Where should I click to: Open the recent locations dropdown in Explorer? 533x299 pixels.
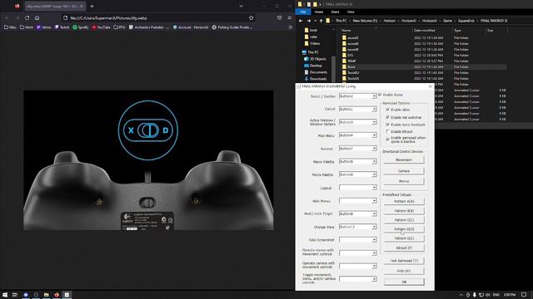click(x=315, y=21)
